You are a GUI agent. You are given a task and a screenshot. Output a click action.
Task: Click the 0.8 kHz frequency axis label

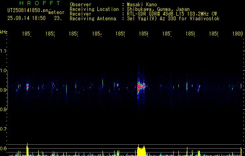3,109
